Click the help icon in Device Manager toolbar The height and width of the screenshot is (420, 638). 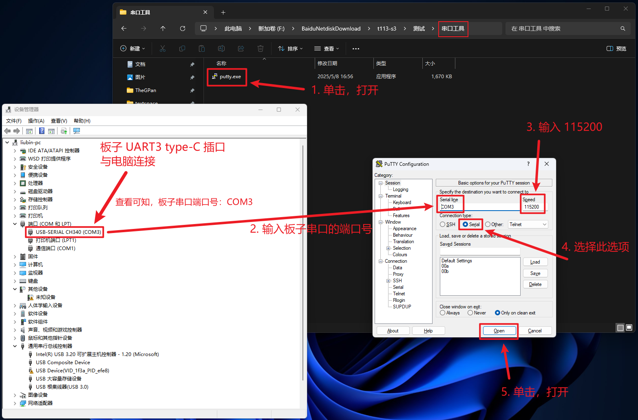pos(42,131)
